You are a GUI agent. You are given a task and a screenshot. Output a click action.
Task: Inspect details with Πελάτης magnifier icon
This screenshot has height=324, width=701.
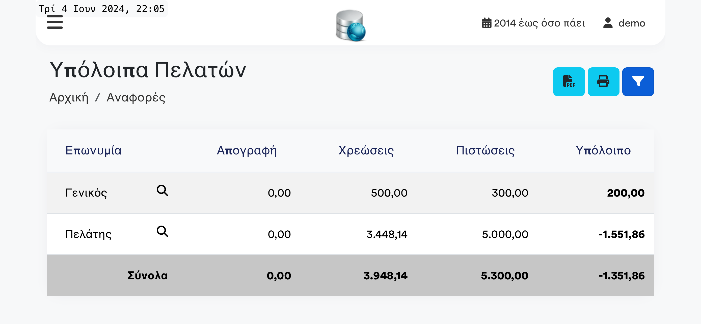(x=162, y=231)
